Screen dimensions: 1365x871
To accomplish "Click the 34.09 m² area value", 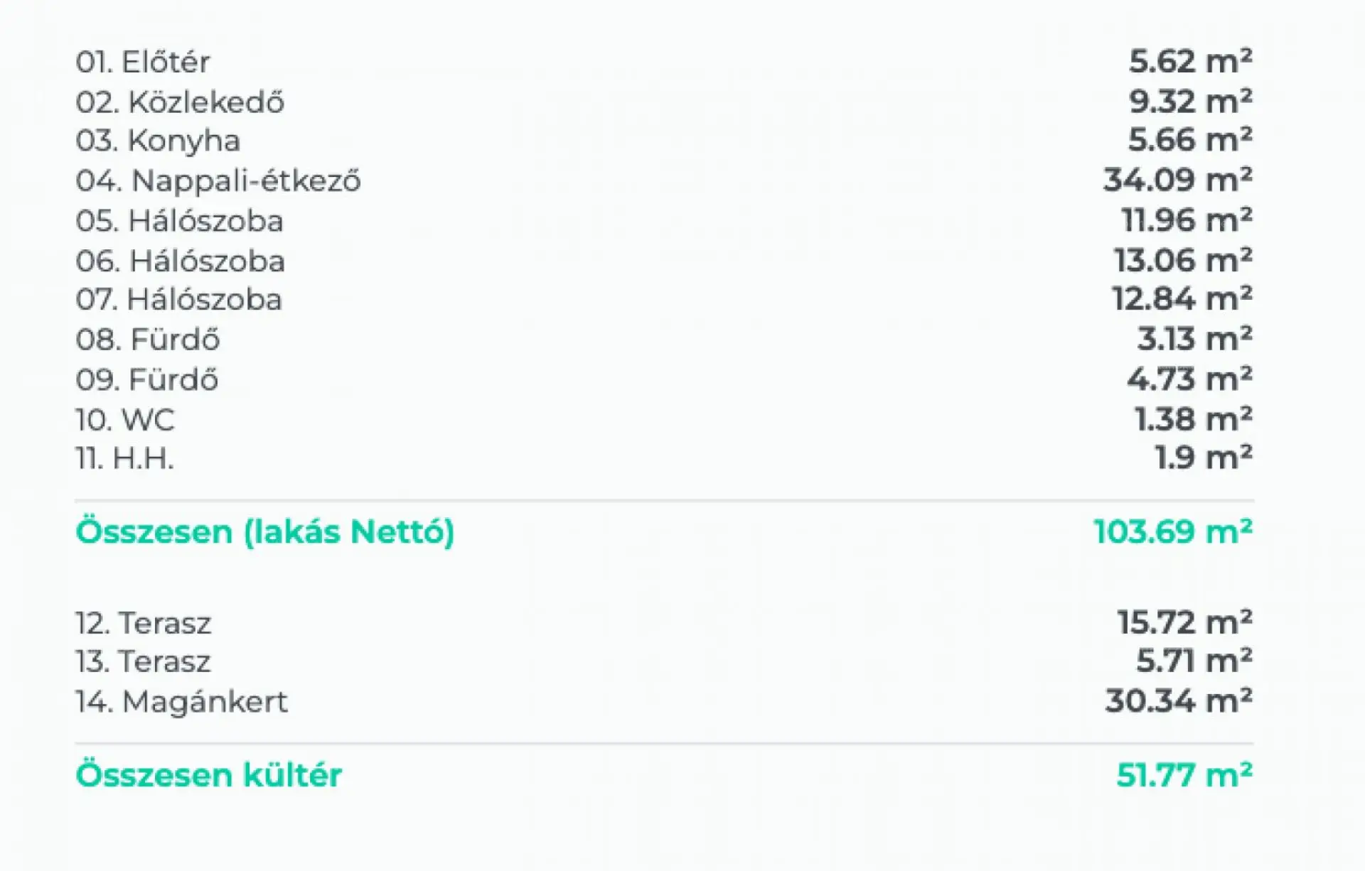I will pyautogui.click(x=1177, y=180).
